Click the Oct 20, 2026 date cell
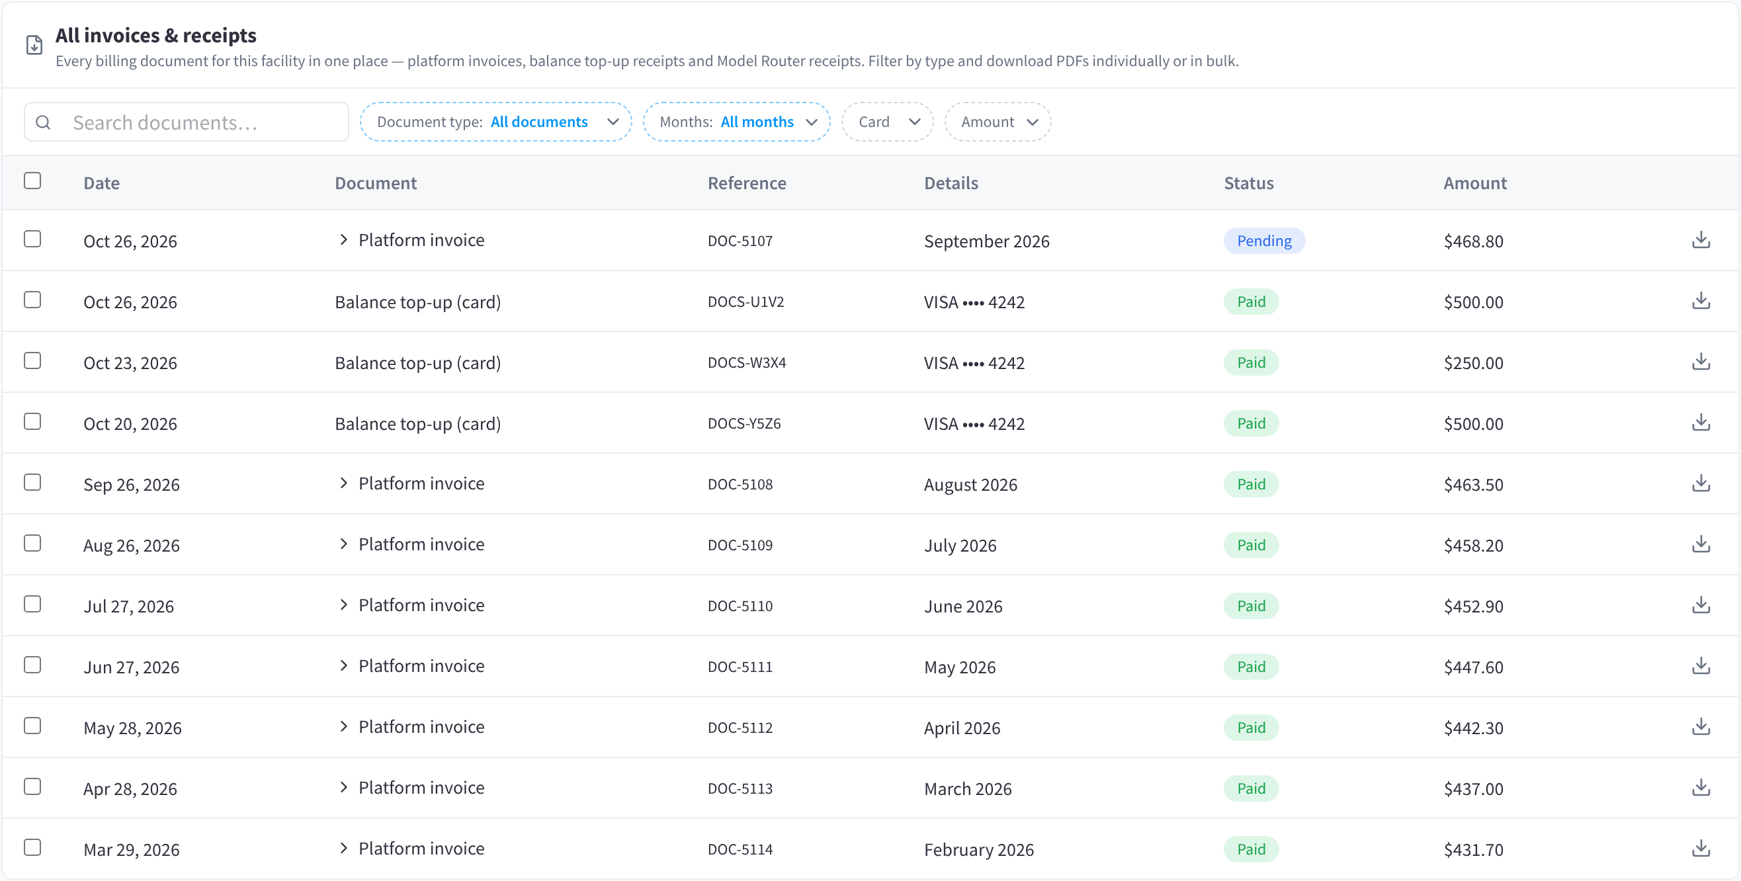 [x=130, y=423]
